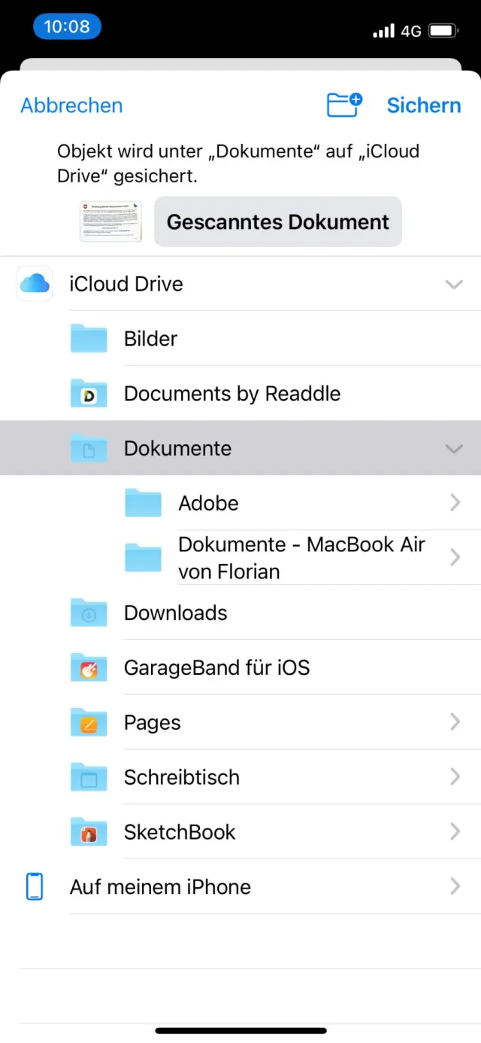Tap the GarageBand für iOS folder icon

click(89, 668)
